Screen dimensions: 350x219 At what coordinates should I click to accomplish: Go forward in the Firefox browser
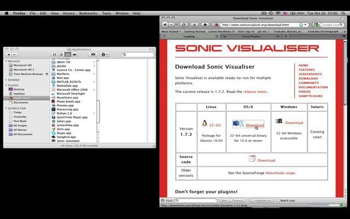click(171, 25)
